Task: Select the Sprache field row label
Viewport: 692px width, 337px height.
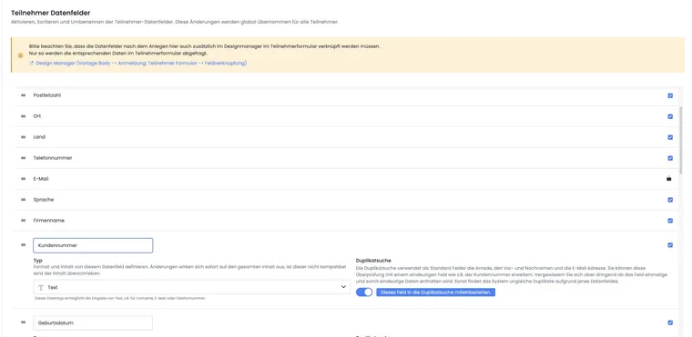Action: [x=44, y=200]
